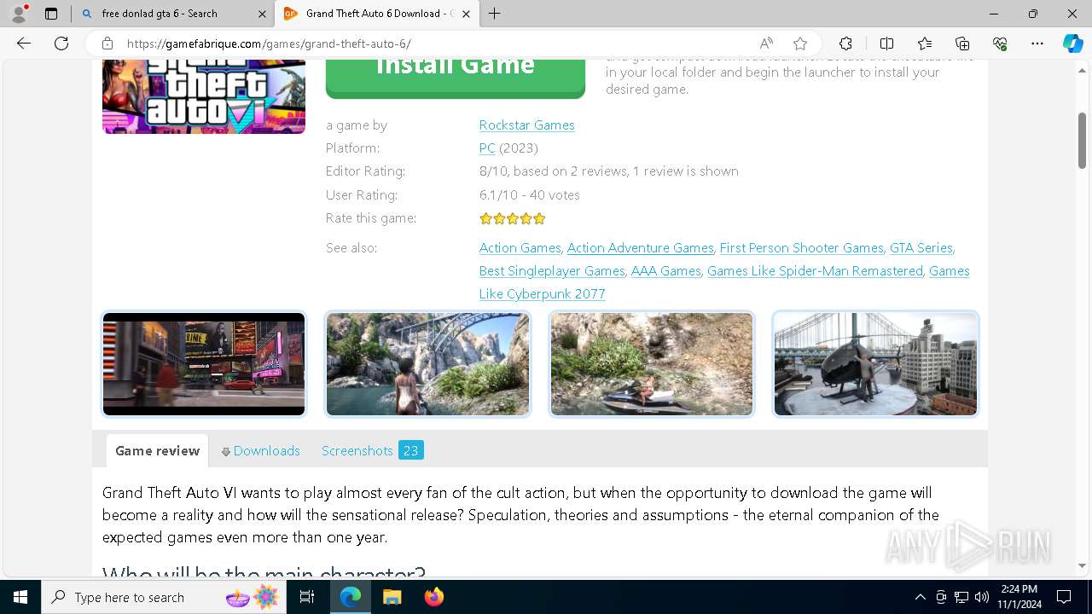Open the volume speaker tray icon
Screen dimensions: 1092x614
tap(982, 597)
